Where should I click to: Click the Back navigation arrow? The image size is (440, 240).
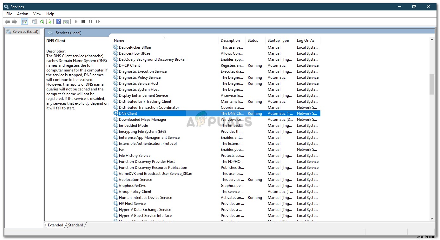tap(7, 21)
